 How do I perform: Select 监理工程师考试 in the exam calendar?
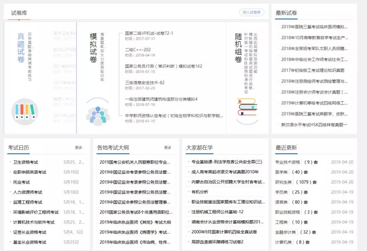click(x=28, y=202)
